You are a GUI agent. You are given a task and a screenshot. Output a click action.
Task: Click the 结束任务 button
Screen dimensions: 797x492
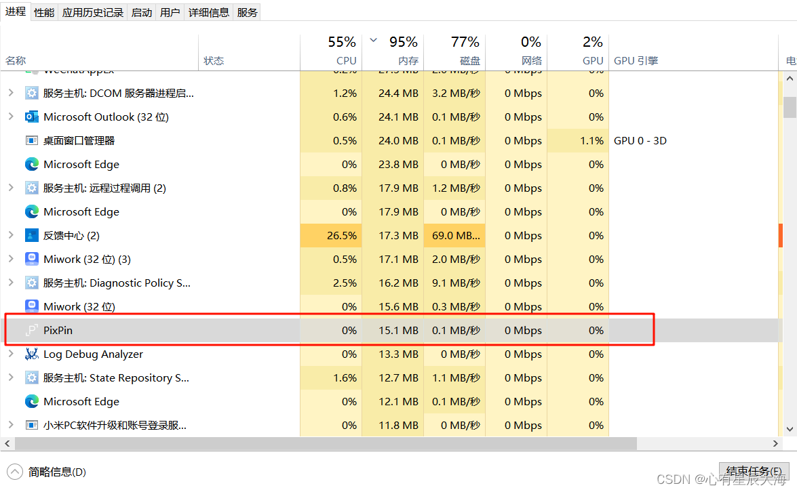click(754, 472)
